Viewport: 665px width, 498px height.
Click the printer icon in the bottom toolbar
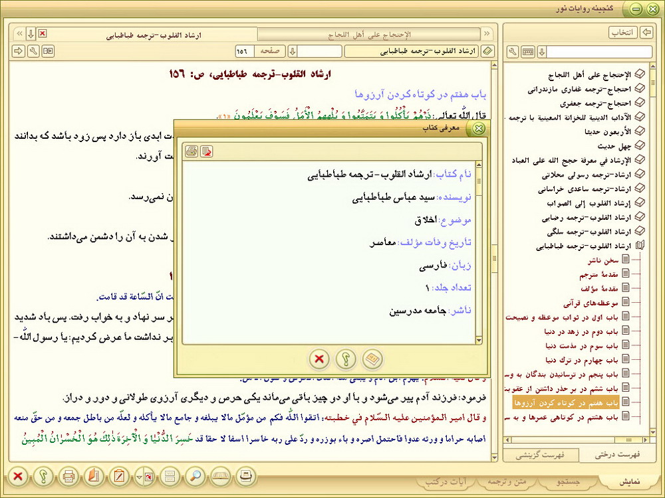coord(68,477)
